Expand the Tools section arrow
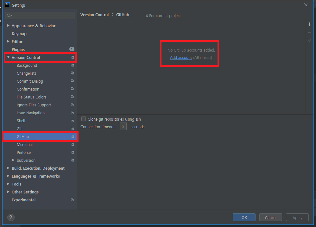 (x=8, y=184)
